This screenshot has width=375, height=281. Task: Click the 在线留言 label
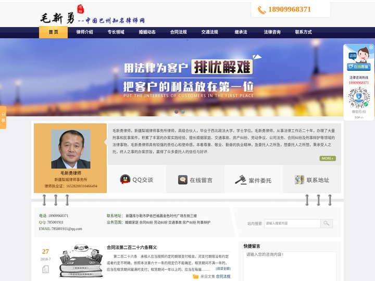(x=201, y=180)
